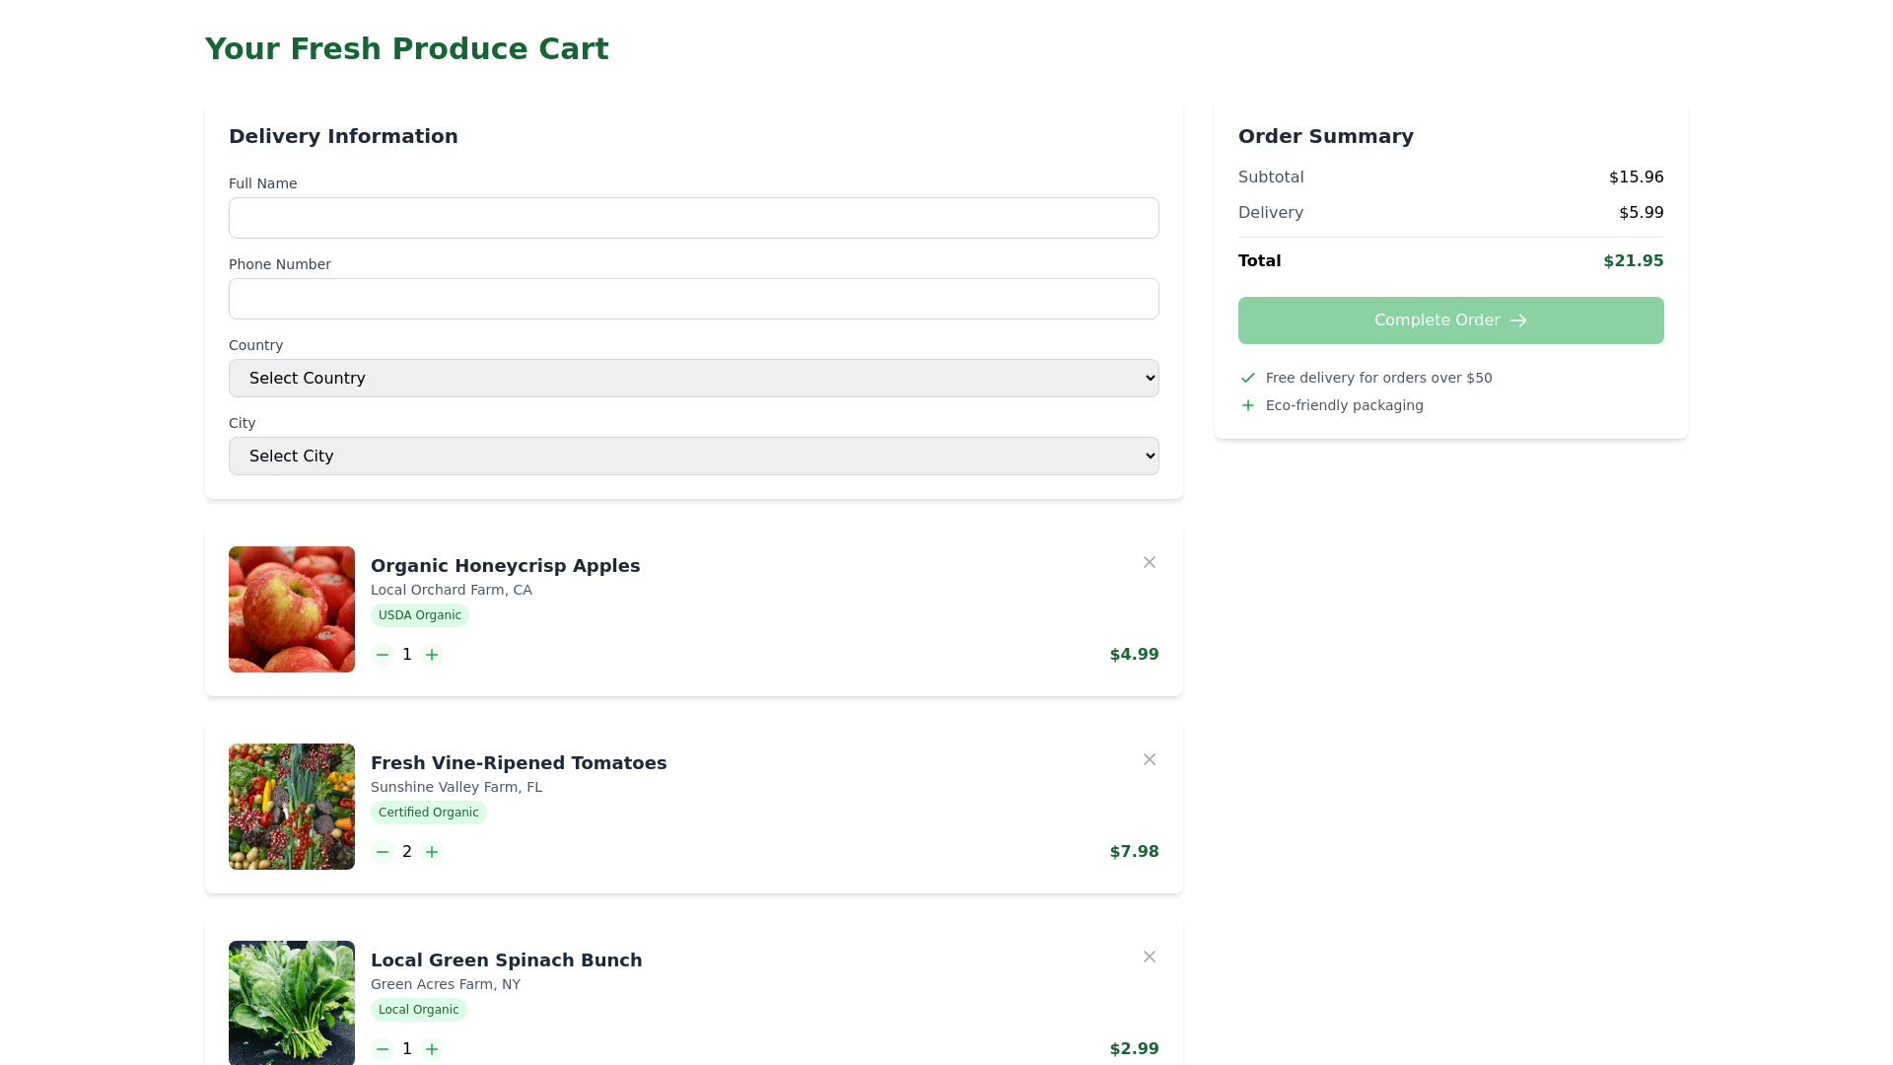Click the Organic Honeycrisp Apples title
The image size is (1893, 1065).
coord(505,566)
